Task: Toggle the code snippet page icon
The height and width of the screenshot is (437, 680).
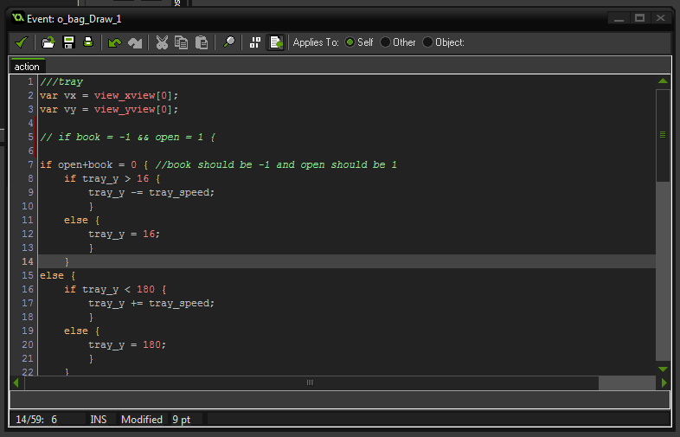Action: coord(276,42)
